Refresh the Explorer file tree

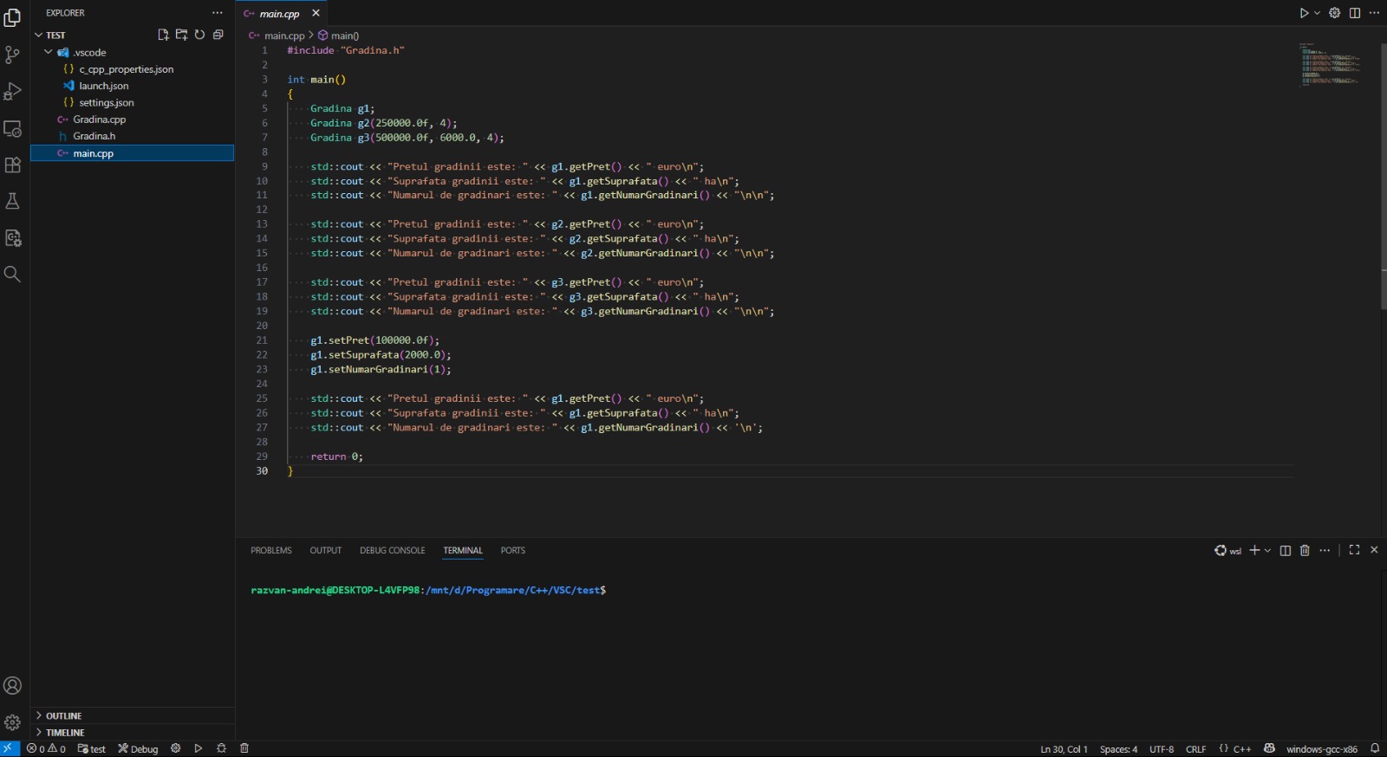(x=199, y=35)
